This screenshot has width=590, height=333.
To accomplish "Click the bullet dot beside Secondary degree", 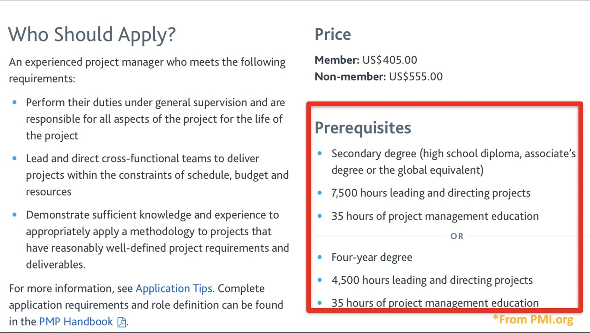I will click(x=320, y=153).
